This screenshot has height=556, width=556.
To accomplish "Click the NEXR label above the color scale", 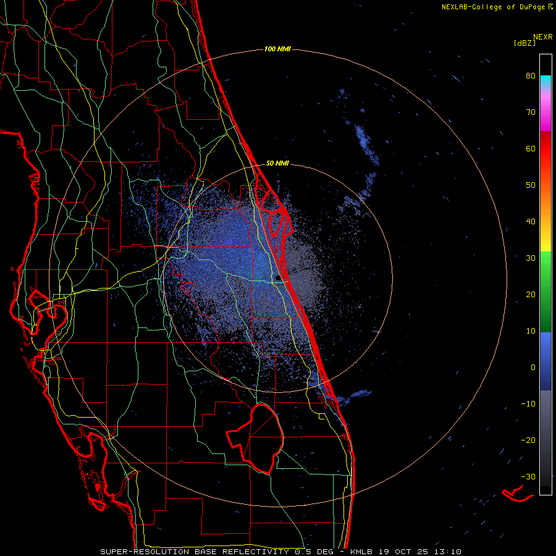I will 543,37.
